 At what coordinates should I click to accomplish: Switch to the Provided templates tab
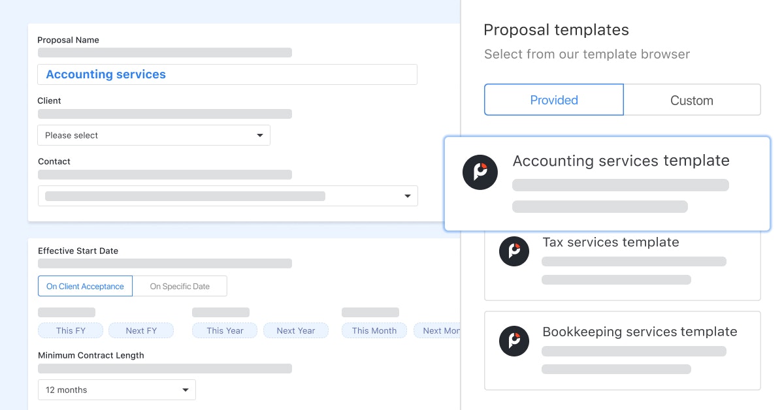(553, 100)
